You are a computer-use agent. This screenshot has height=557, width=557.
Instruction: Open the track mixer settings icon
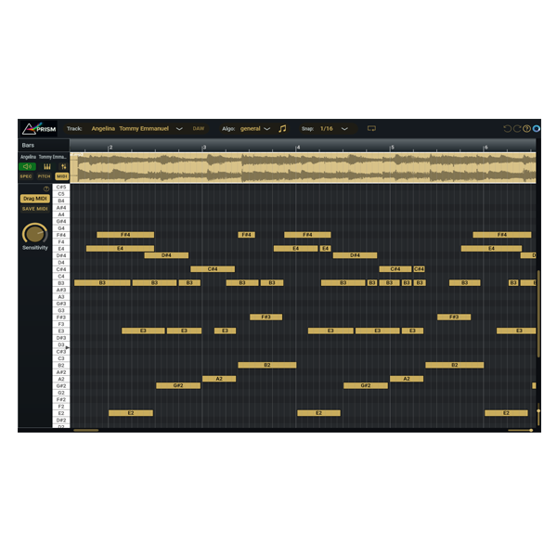click(63, 167)
